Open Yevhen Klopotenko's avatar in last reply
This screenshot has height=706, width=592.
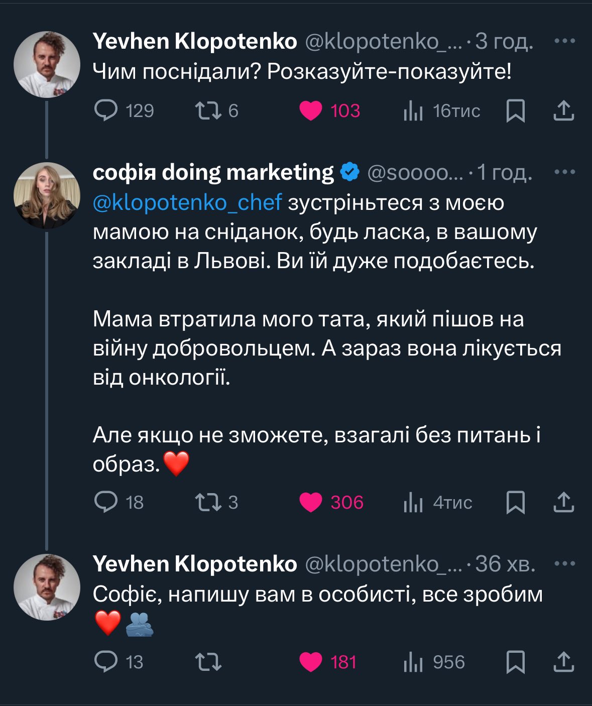pyautogui.click(x=47, y=587)
